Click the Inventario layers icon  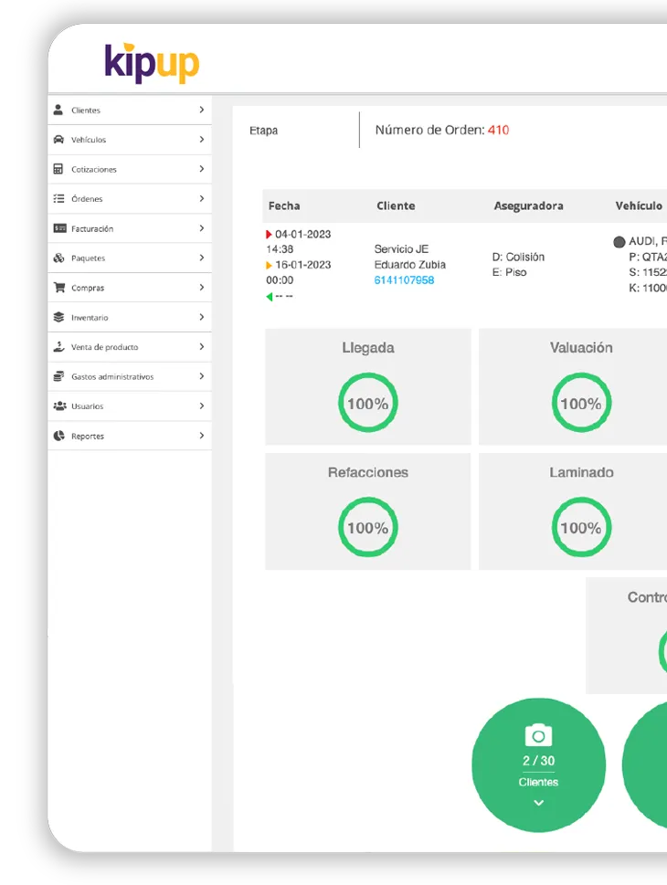[58, 317]
